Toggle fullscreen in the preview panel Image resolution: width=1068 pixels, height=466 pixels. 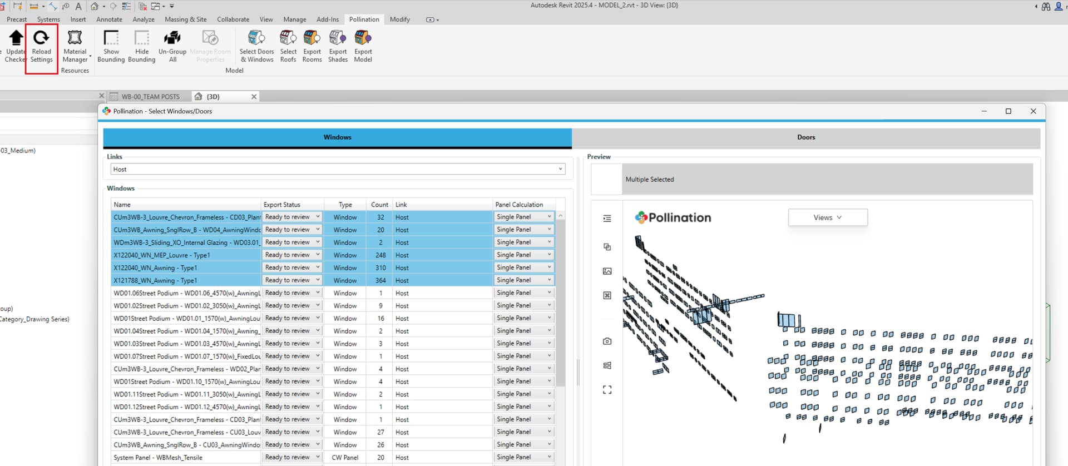click(607, 390)
